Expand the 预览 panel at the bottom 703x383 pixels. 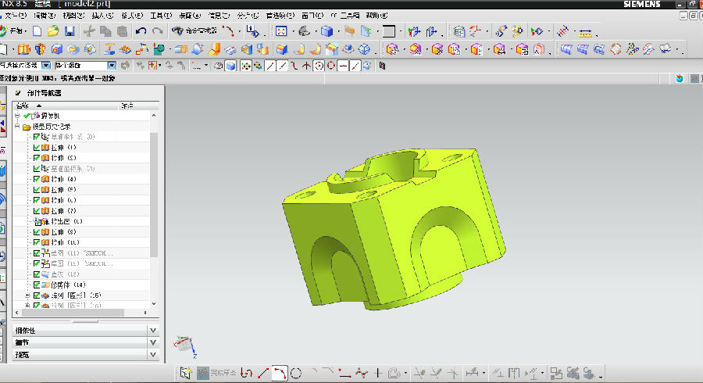click(152, 355)
